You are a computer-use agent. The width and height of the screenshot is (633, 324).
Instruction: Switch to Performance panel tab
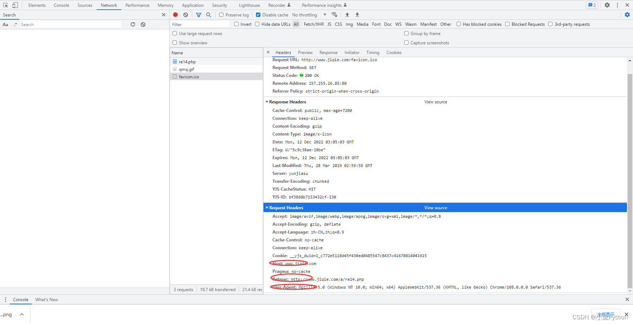137,5
